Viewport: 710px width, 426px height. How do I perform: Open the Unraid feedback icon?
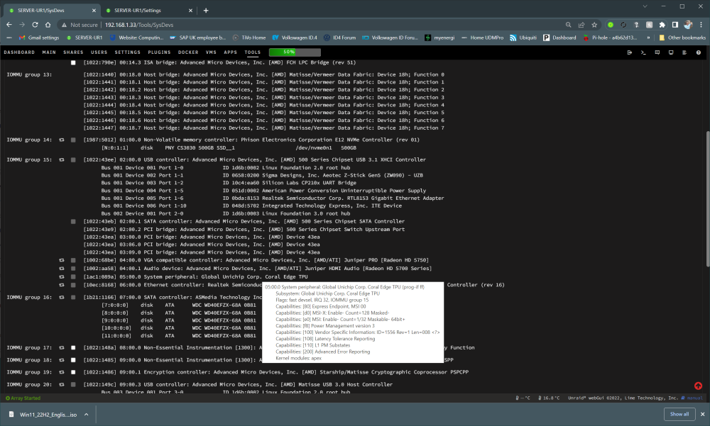657,52
